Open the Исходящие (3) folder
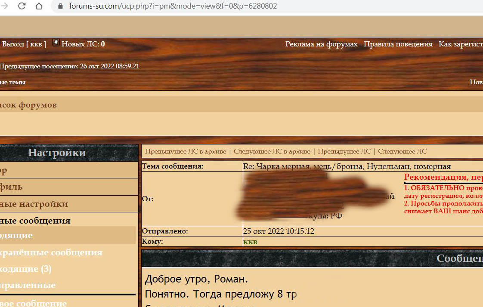The image size is (483, 307). (x=26, y=269)
